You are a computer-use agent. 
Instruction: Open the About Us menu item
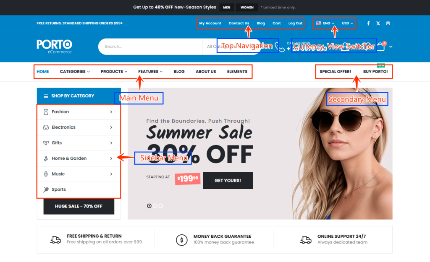[206, 71]
